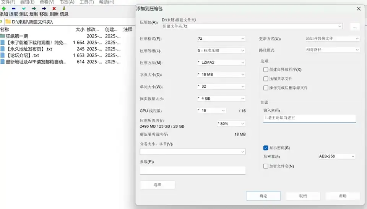Screen dimensions: 367x209
Task: Click the 取消 button
Action: point(303,196)
